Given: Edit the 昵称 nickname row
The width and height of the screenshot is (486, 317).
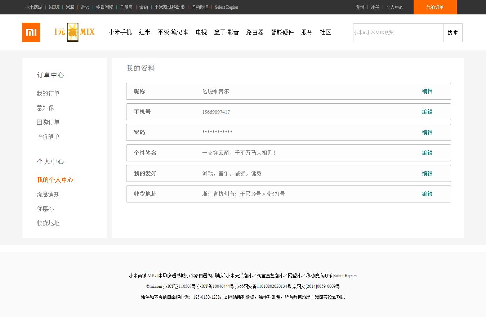Looking at the screenshot, I should pos(427,91).
